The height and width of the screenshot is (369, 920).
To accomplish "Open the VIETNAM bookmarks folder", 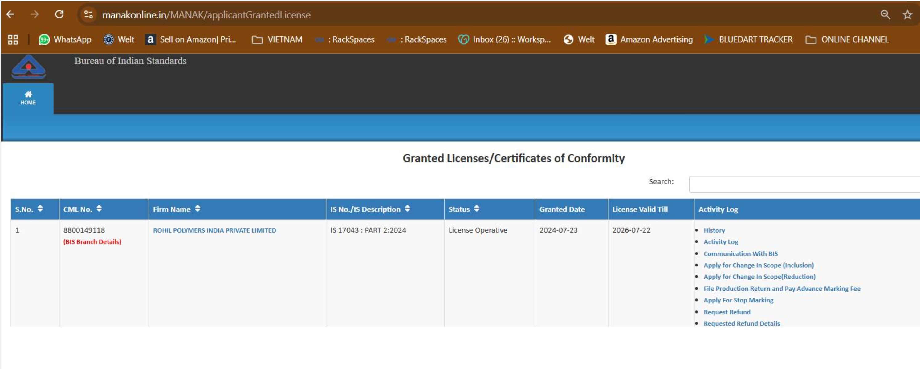I will 277,40.
